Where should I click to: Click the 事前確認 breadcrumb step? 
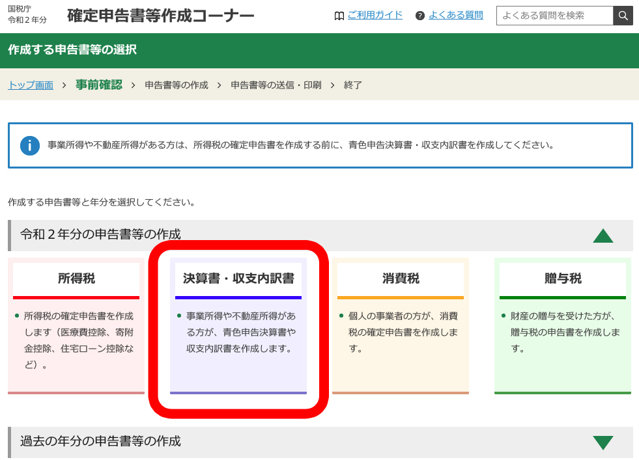(98, 85)
